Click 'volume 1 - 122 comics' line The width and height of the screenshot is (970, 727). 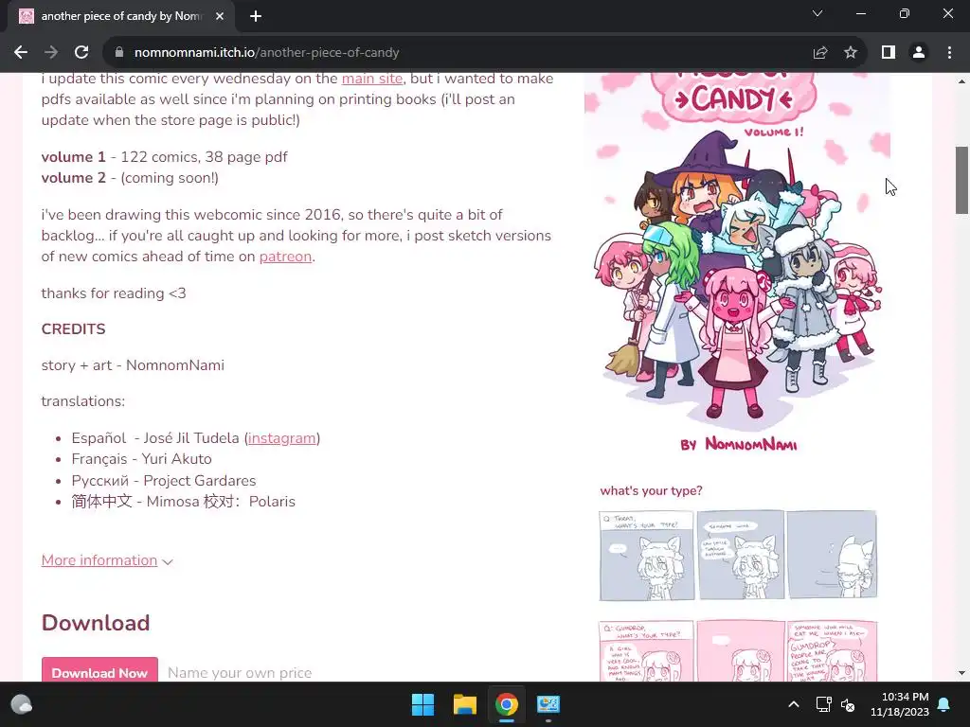pos(165,156)
